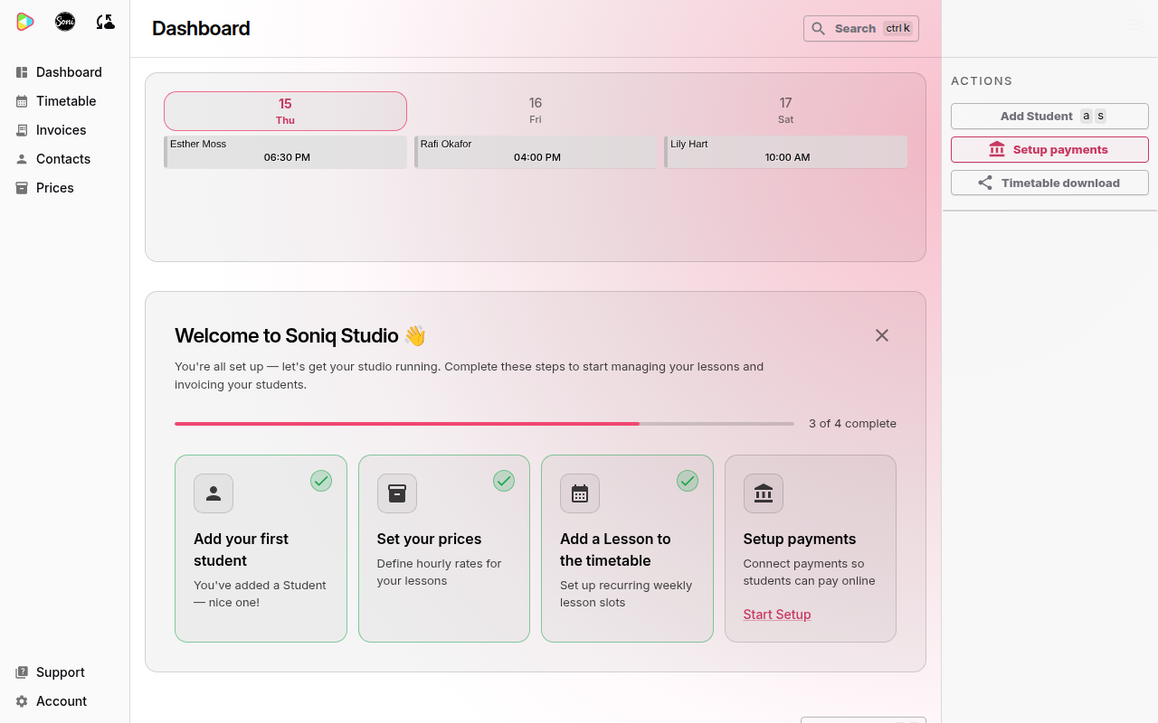
Task: Click the bank icon on Setup payments button
Action: click(x=997, y=149)
